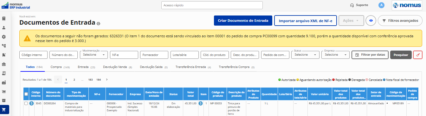Expand the Movimentação dropdown
The image size is (426, 116).
[x=94, y=55]
